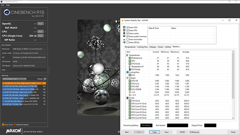
Task: Click the Voltages icon in statistics list
Action: point(127,78)
